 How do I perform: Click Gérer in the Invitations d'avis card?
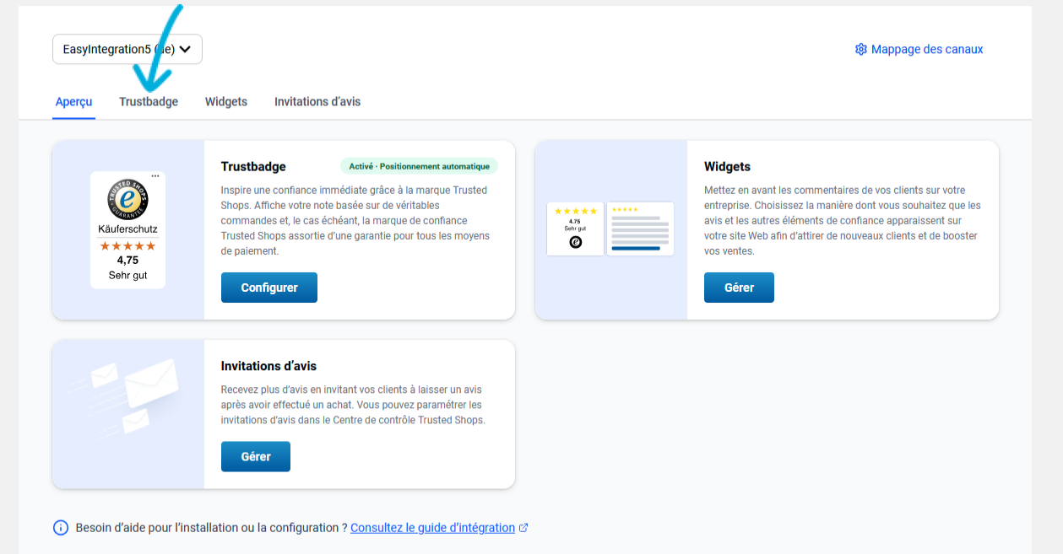(x=256, y=457)
